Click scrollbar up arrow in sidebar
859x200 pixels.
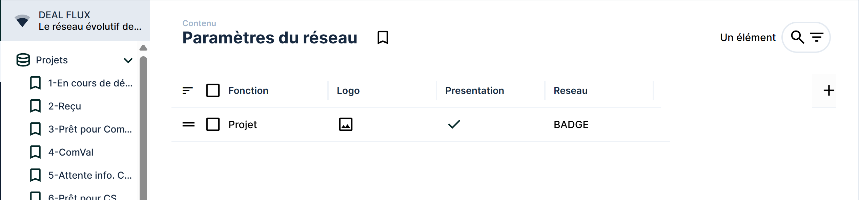[x=143, y=48]
